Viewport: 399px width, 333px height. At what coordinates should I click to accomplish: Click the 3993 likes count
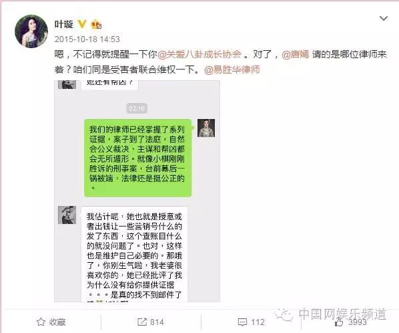point(357,322)
